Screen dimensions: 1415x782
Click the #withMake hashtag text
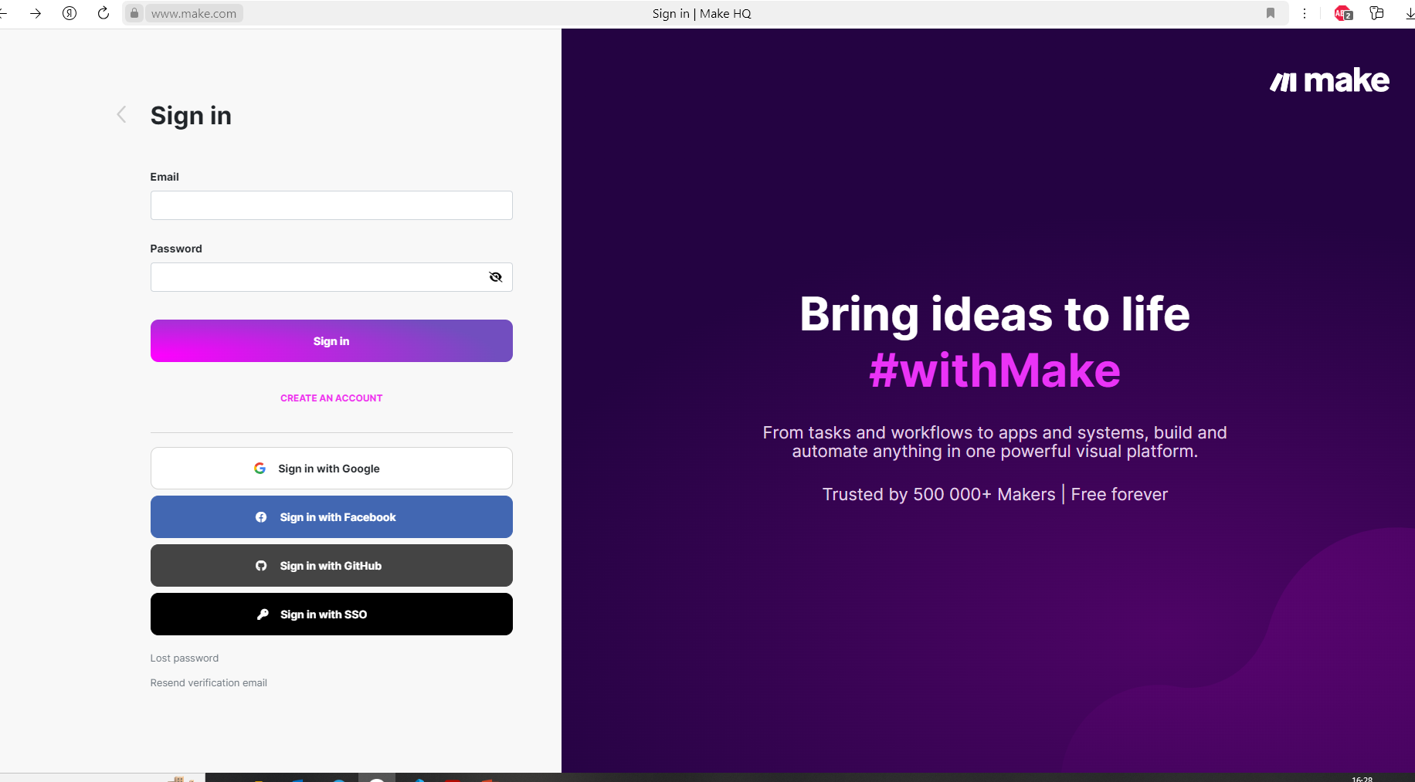pyautogui.click(x=995, y=371)
